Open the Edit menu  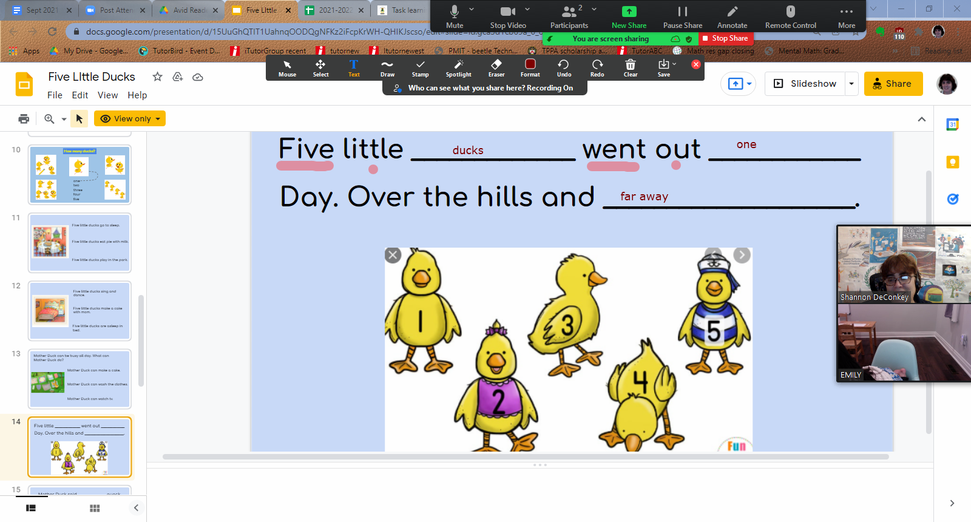pos(80,95)
